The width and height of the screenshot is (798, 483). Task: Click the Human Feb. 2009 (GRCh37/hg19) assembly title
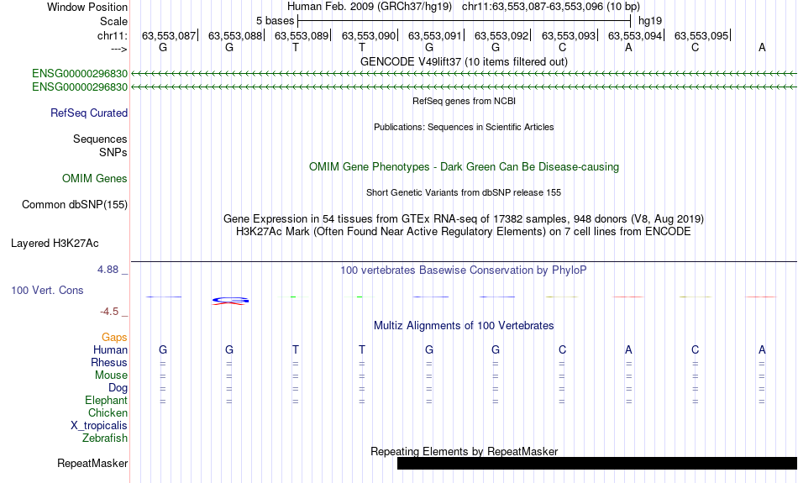tap(370, 7)
